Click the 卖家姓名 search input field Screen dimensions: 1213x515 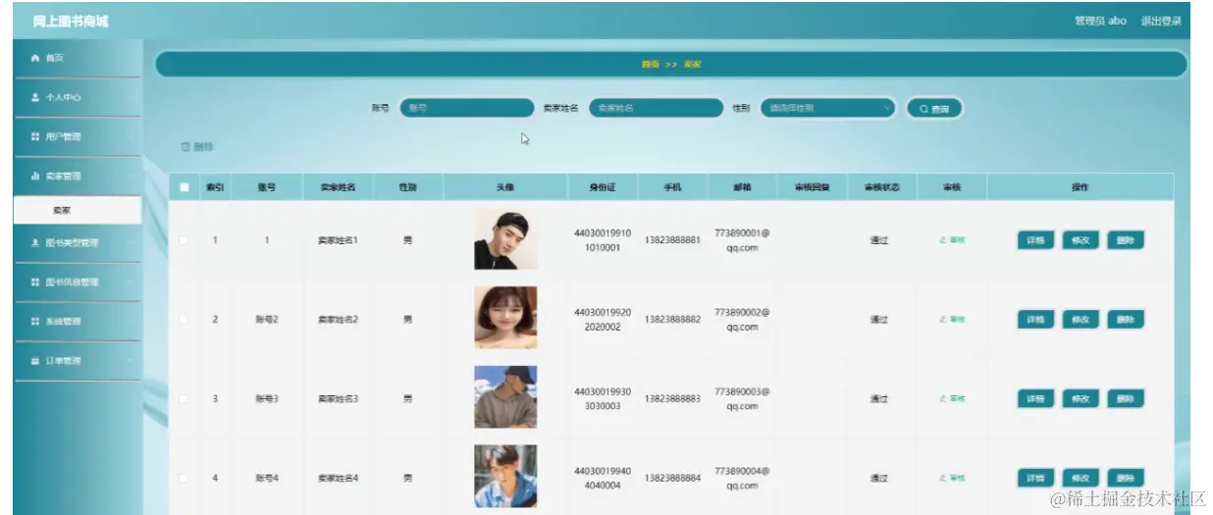[656, 108]
